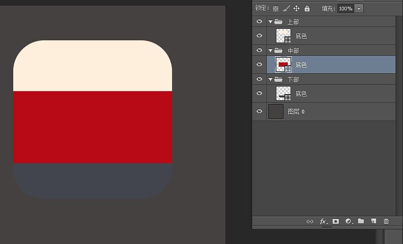This screenshot has width=403, height=244.
Task: Click the cream top section of the icon
Action: point(93,66)
